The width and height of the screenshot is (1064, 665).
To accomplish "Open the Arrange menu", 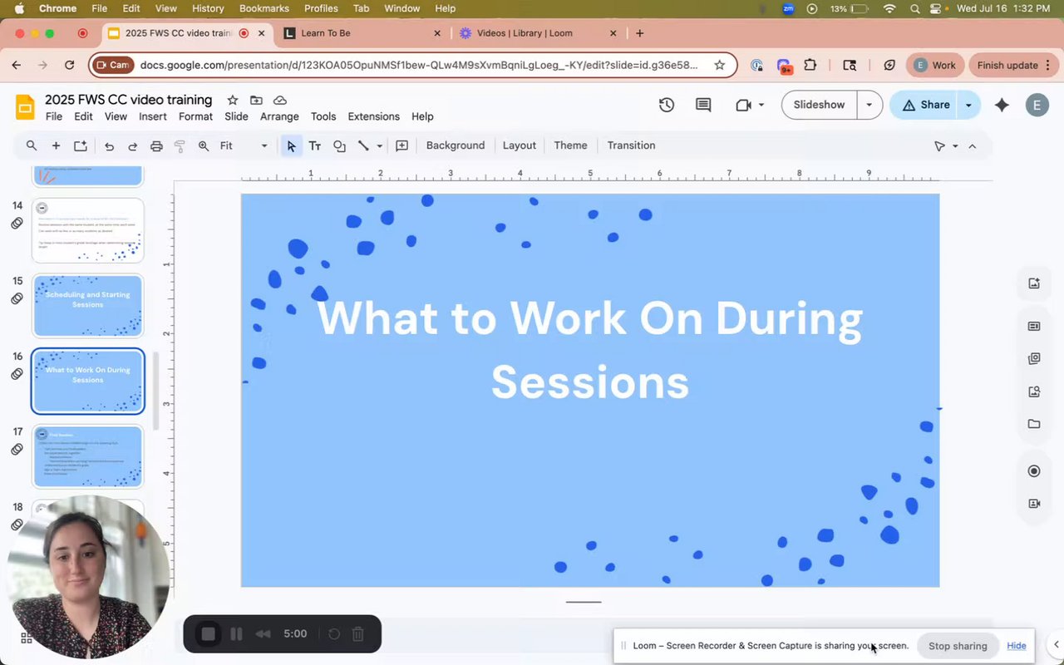I will (279, 116).
